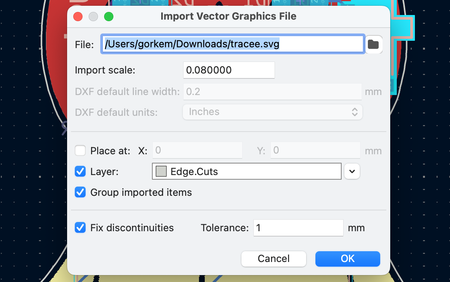Toggle Fix discontinuities off
The image size is (450, 282).
80,227
